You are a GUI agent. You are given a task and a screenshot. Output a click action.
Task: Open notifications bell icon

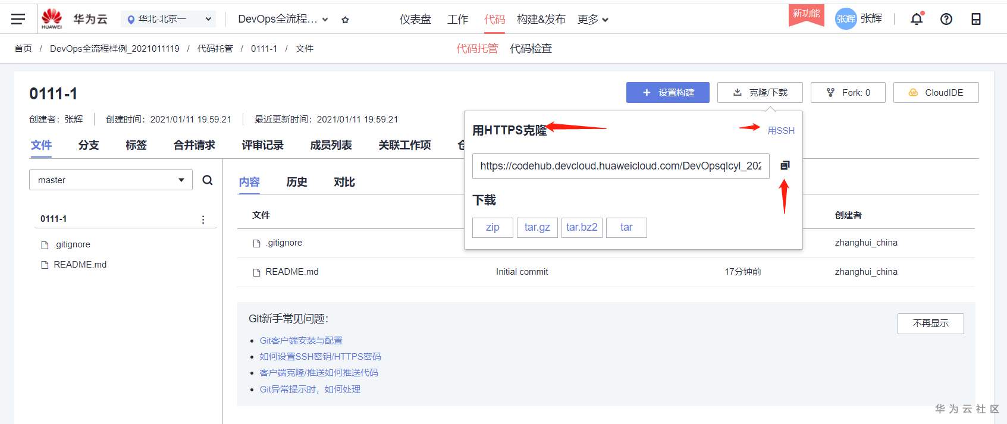point(917,19)
